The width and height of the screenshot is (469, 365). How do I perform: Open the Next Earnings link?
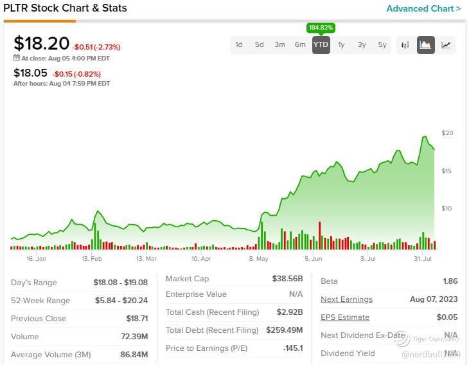346,299
